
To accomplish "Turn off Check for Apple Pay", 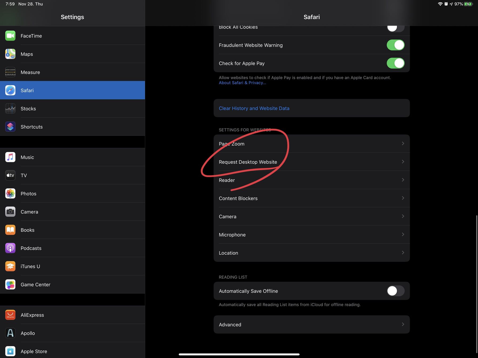I will pos(396,63).
